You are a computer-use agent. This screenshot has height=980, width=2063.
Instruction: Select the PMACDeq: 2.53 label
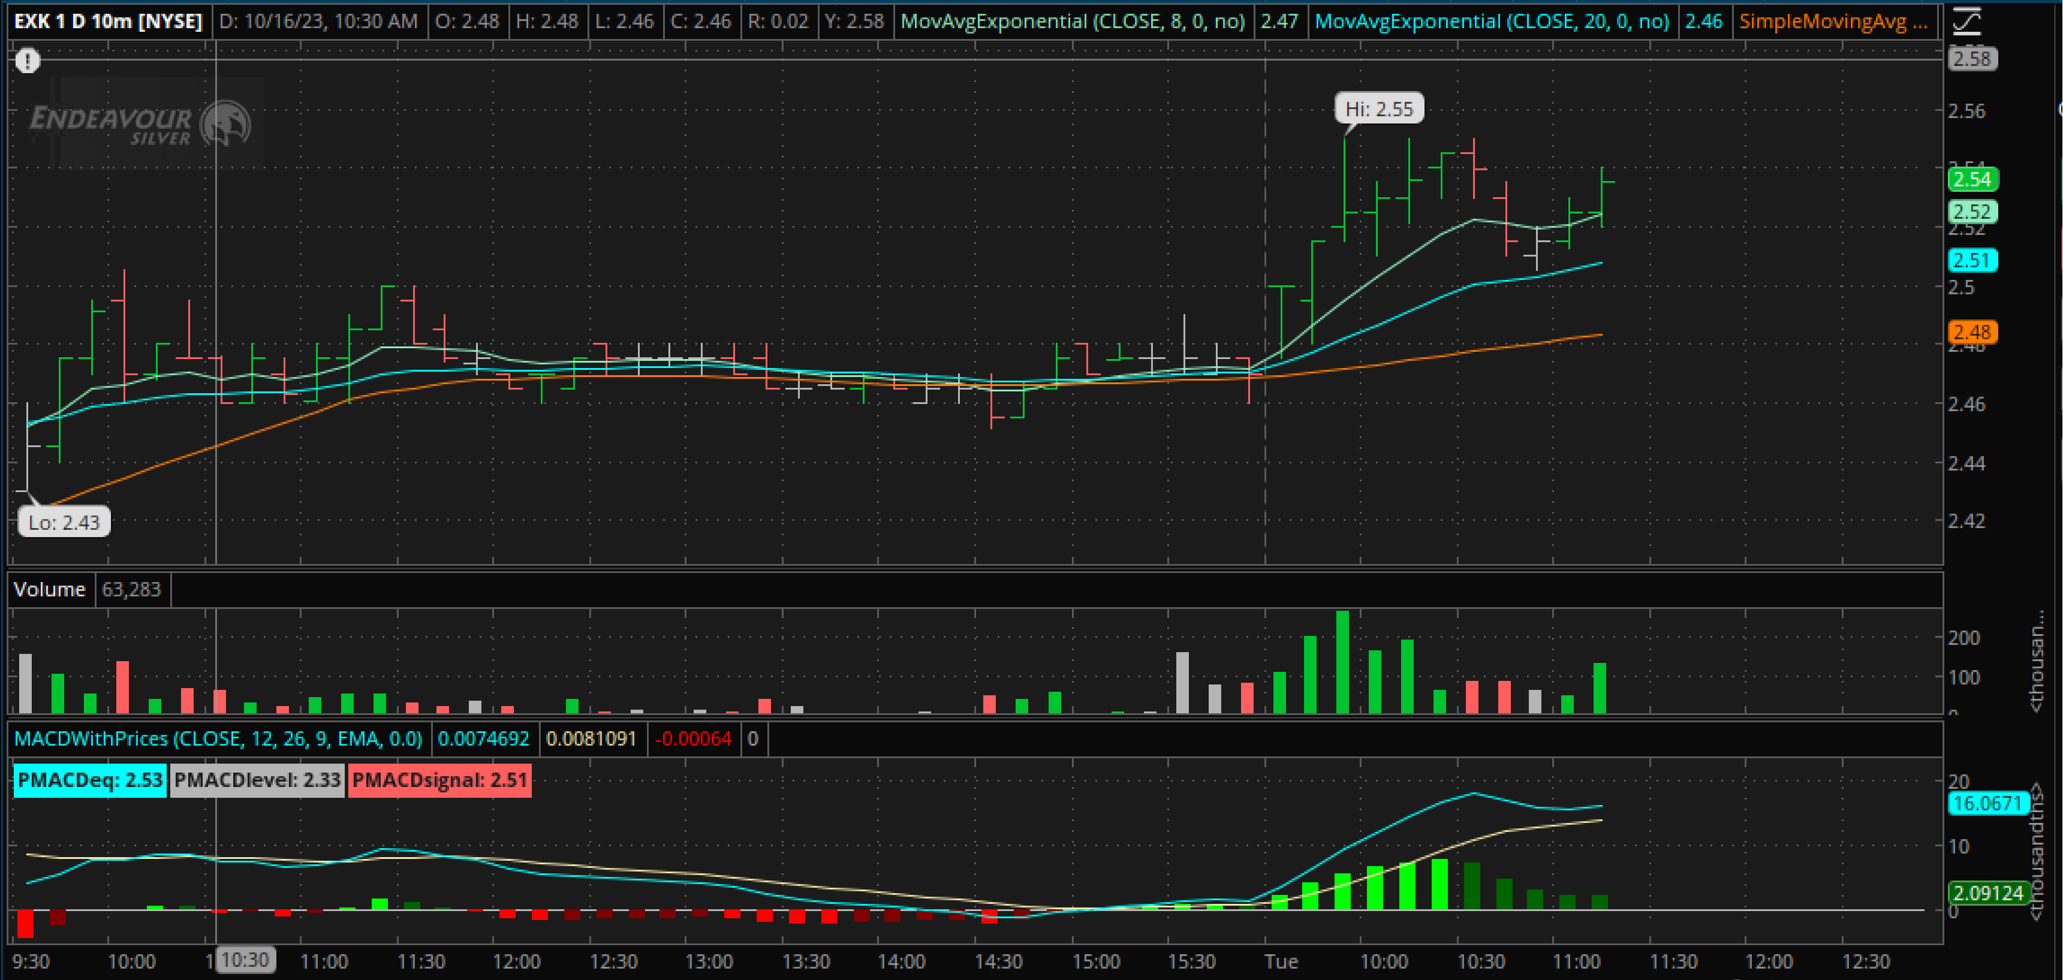pos(90,780)
